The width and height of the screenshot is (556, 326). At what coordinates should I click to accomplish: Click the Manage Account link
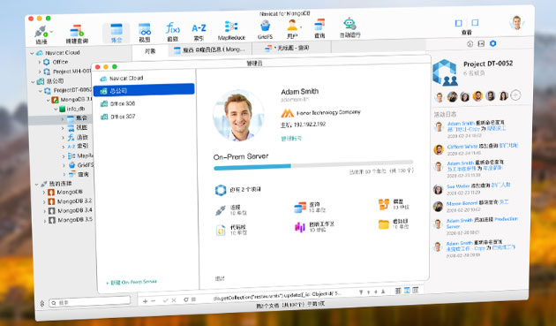(x=291, y=139)
